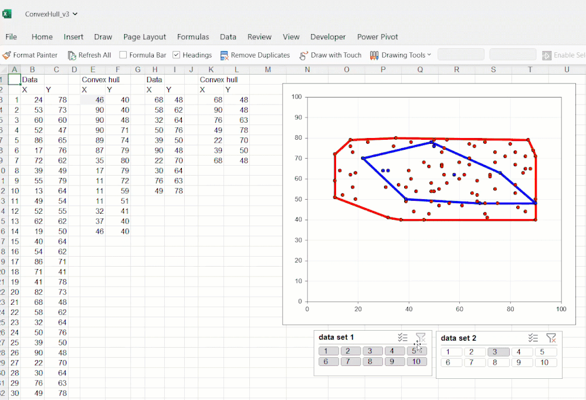Screen dimensions: 586x400
Task: Select column B header
Action: click(32, 69)
